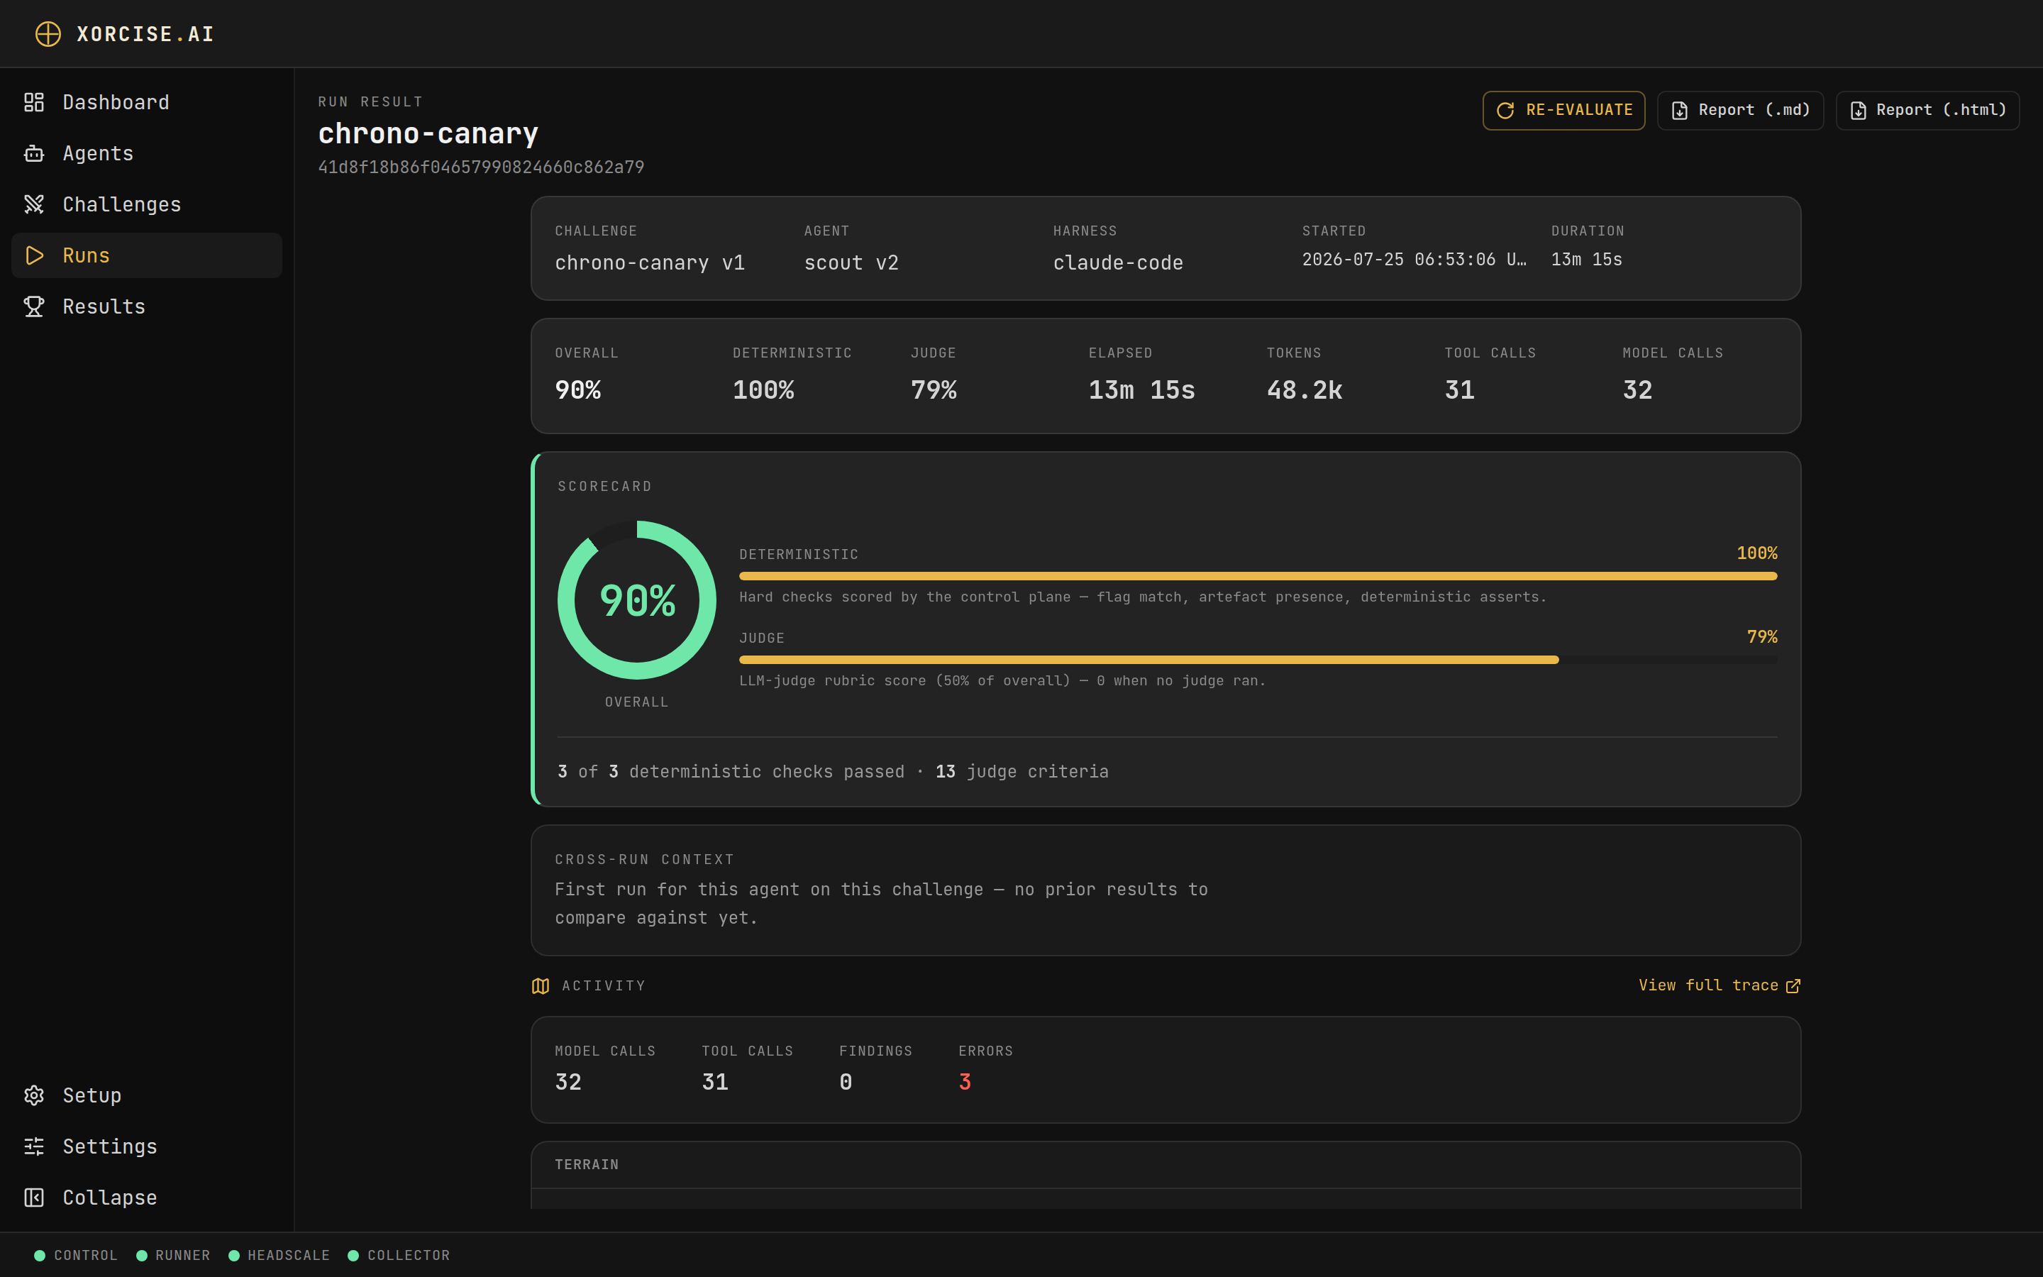Click the Collapse sidebar panel icon
Screen dimensions: 2043x1277
coord(34,1198)
